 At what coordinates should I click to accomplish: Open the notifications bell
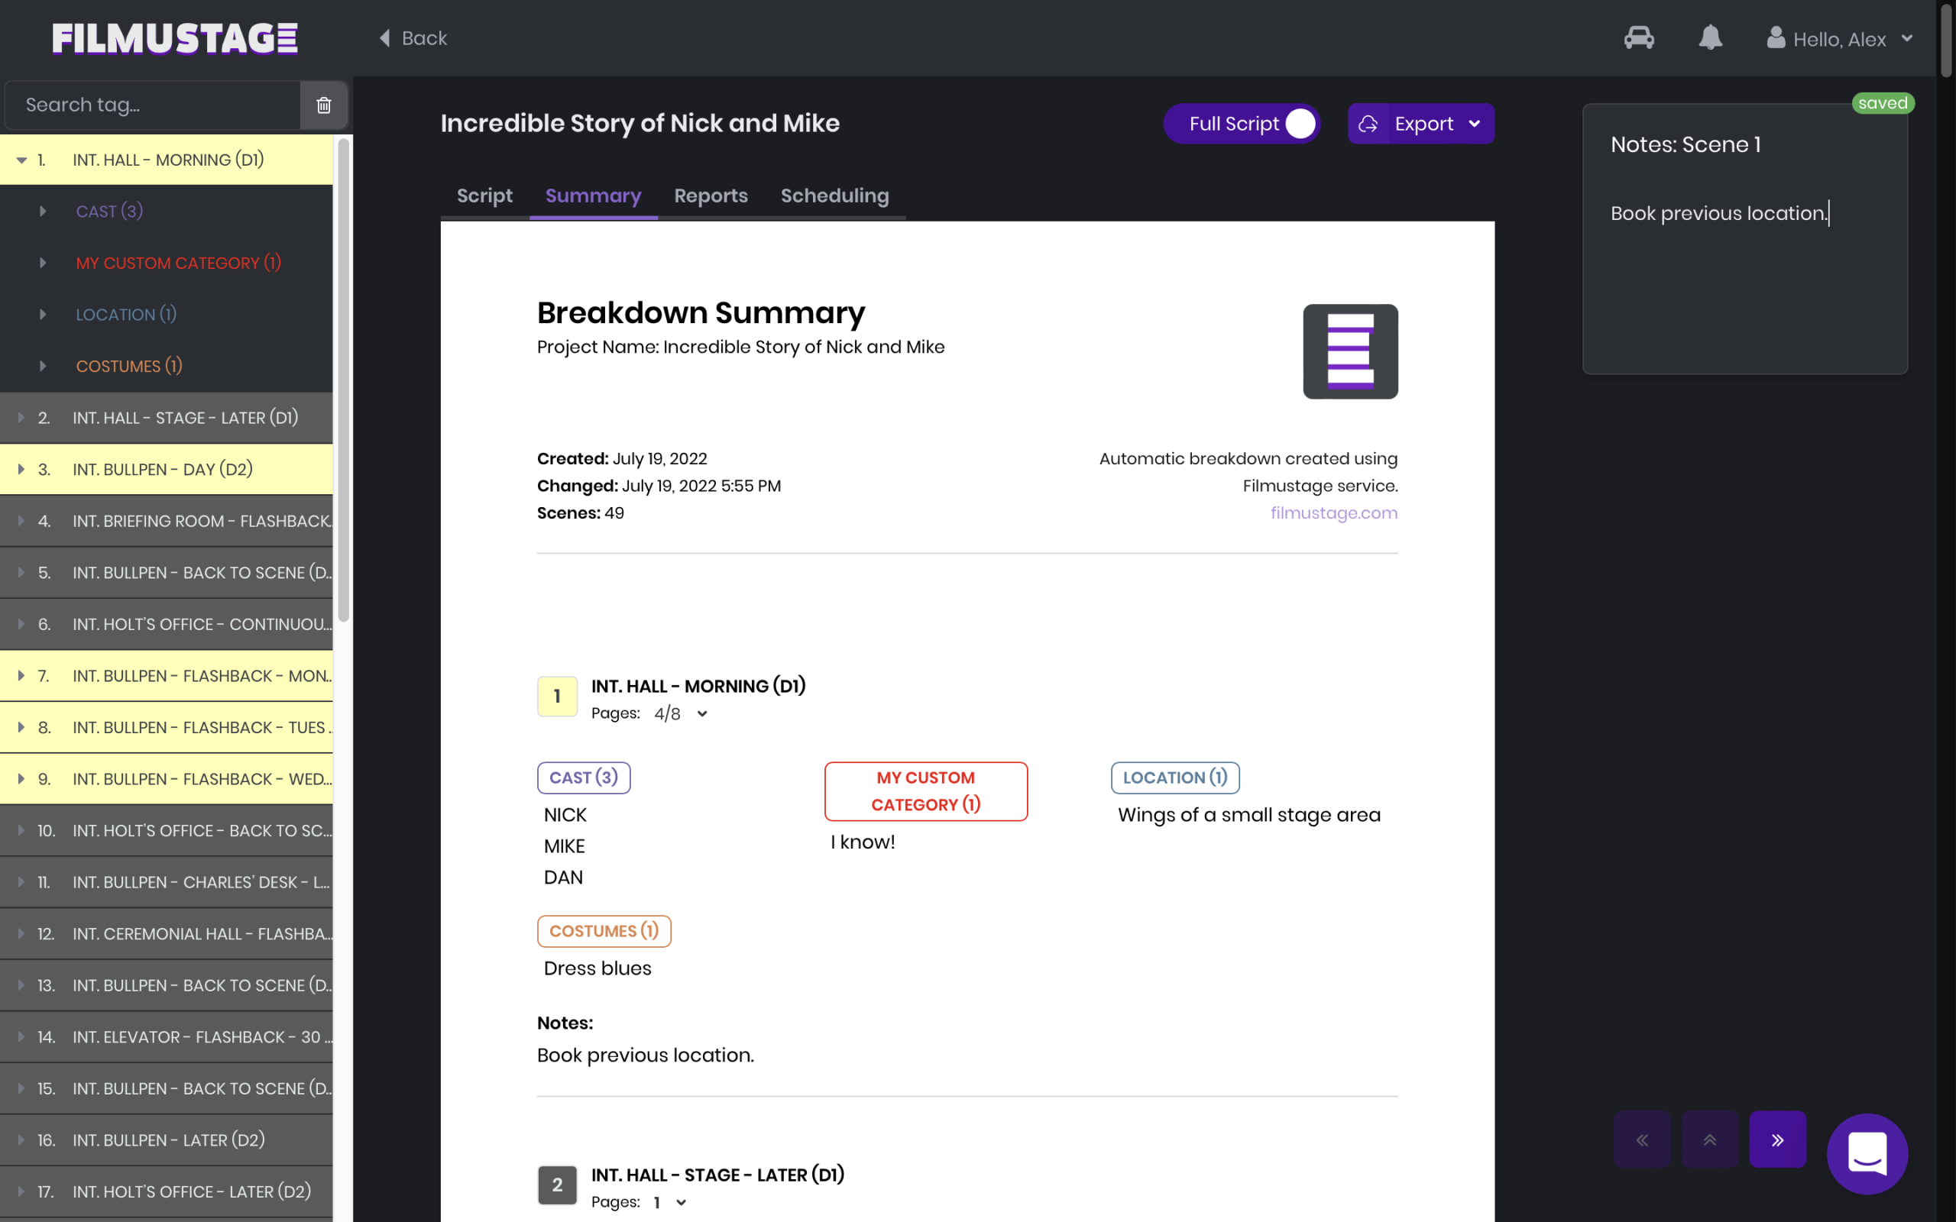pyautogui.click(x=1709, y=38)
